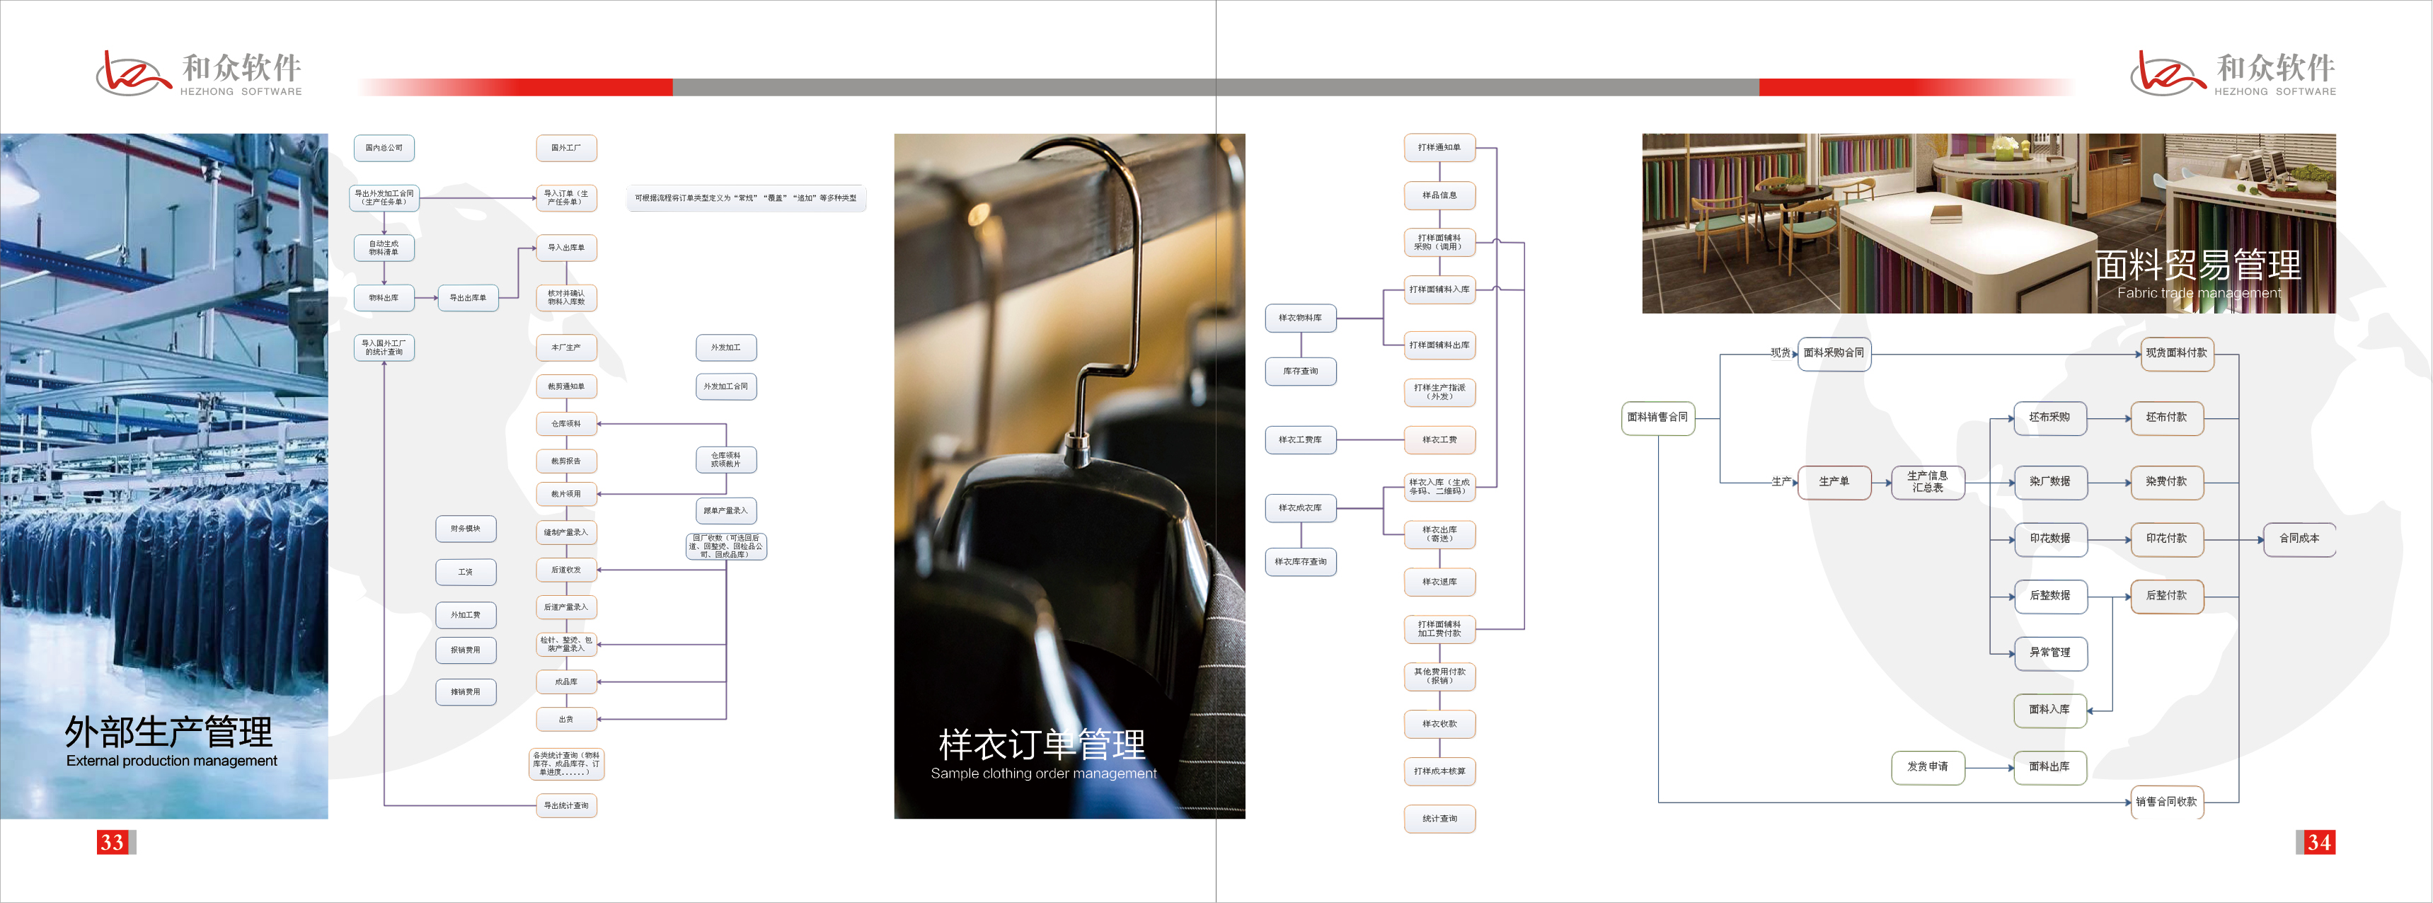Click the red page number 34 badge
Screen dimensions: 2433x903
click(x=2319, y=841)
